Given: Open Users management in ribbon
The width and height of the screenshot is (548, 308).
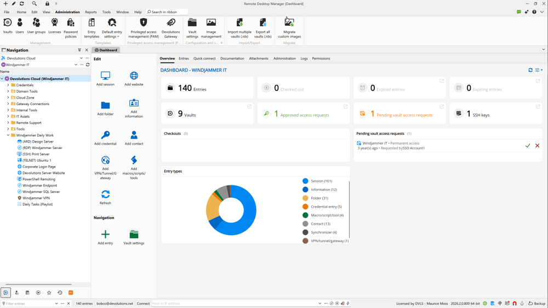Looking at the screenshot, I should [20, 26].
